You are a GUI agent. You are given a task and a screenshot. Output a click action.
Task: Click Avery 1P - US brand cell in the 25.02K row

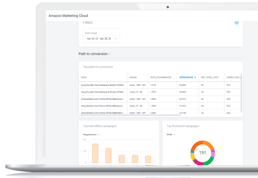click(136, 92)
